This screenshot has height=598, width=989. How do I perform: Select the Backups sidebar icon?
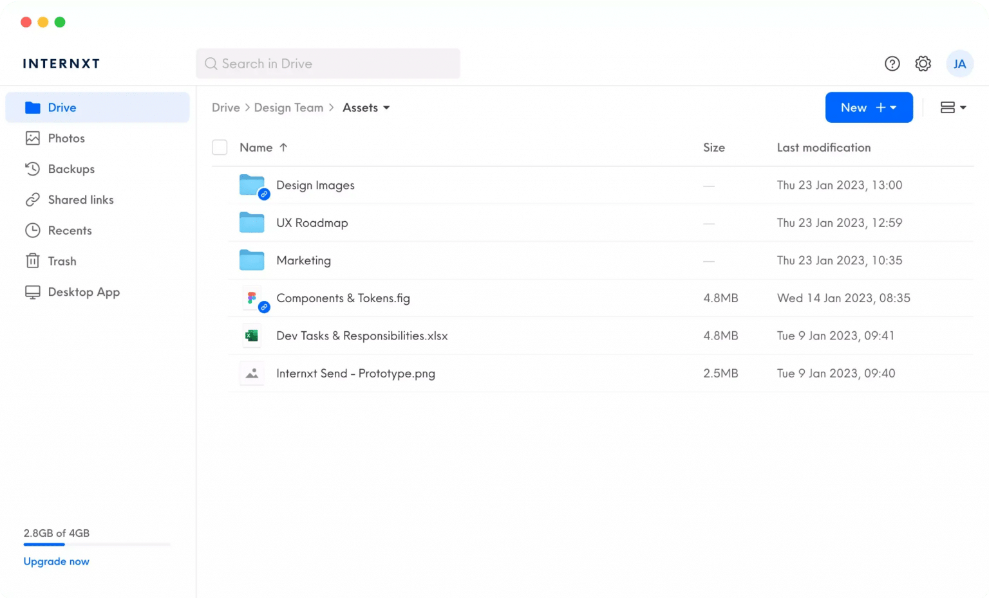coord(33,168)
